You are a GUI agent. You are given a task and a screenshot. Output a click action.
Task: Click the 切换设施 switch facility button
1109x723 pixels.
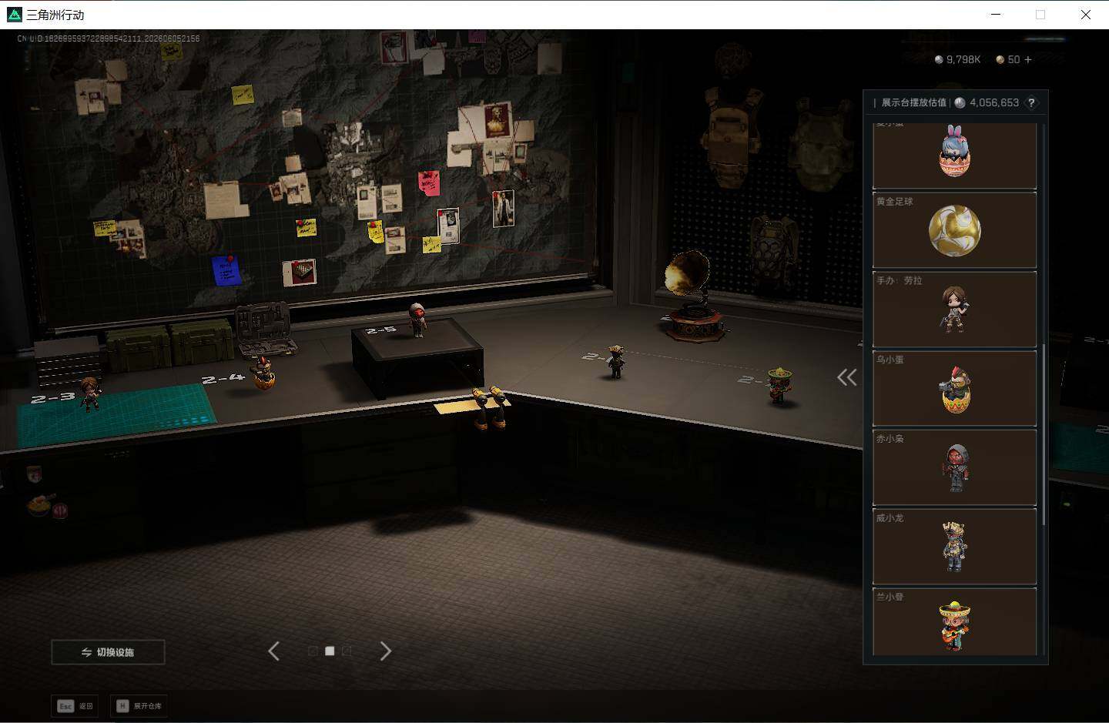108,652
